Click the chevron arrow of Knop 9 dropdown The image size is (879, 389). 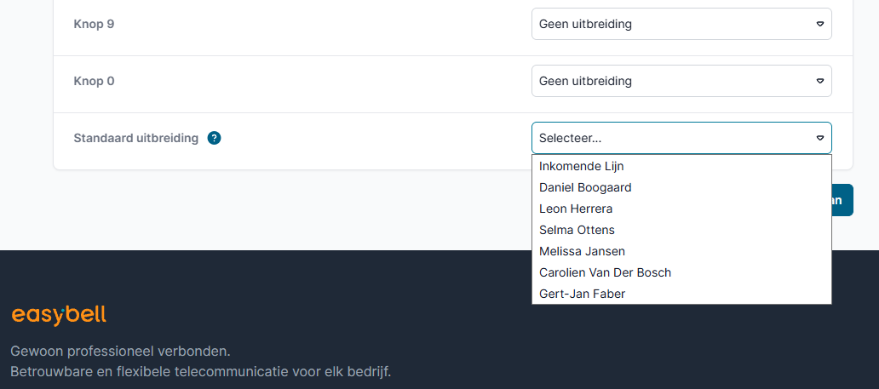coord(819,24)
